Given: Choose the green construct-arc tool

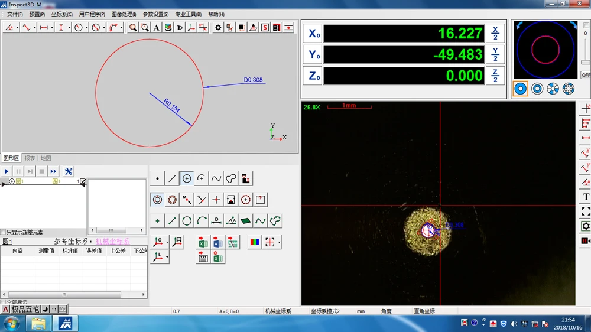Looking at the screenshot, I should [x=202, y=221].
